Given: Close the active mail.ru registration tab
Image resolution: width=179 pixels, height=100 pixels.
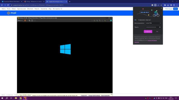Looking at the screenshot, I should pos(66,2).
